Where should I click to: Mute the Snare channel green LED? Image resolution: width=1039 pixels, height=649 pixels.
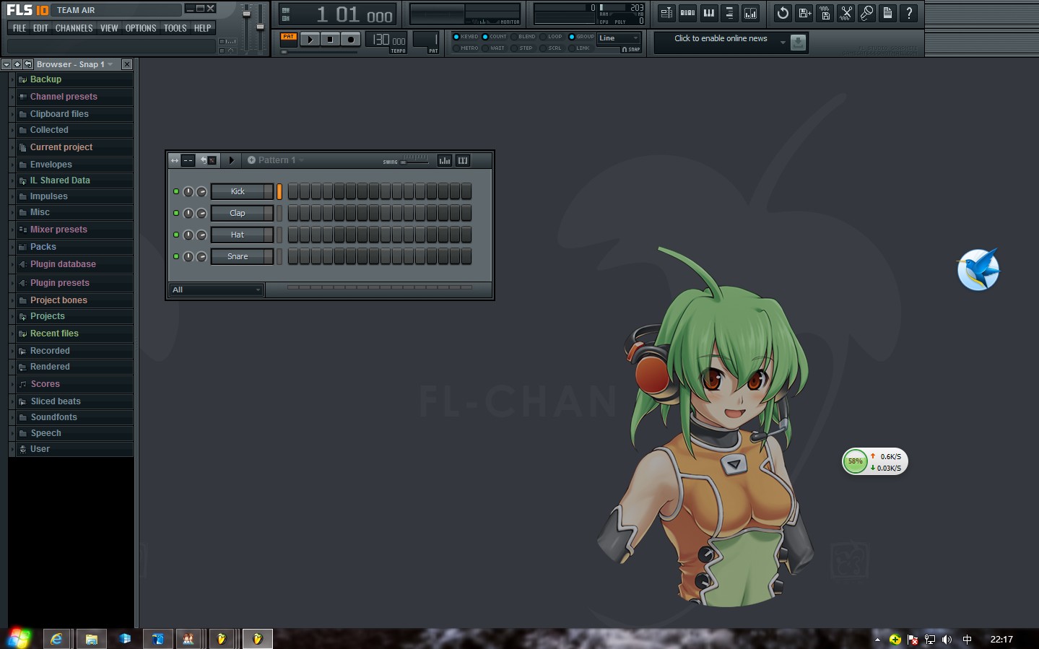click(x=176, y=256)
